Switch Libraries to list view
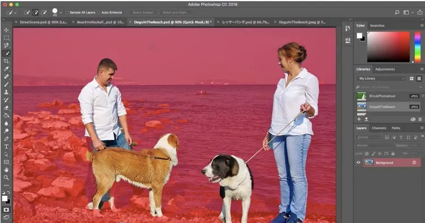Screen dimensions: 425x223 419,79
